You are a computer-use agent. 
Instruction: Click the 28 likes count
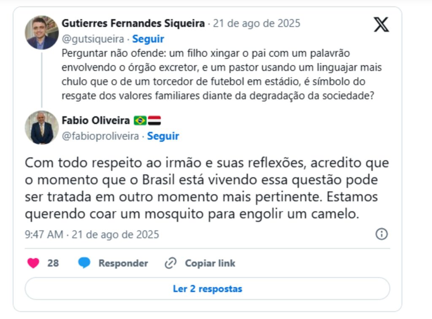click(x=53, y=263)
